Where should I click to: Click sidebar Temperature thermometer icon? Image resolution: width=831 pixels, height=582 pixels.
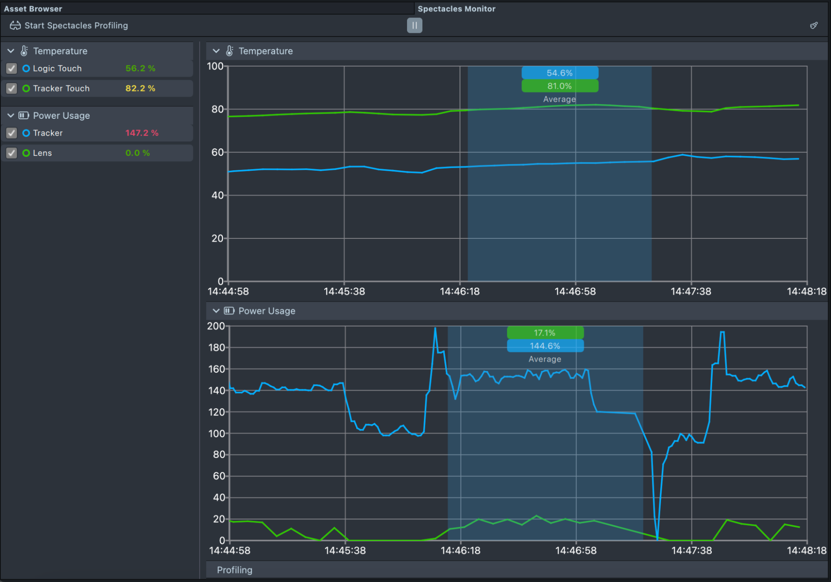click(x=25, y=51)
